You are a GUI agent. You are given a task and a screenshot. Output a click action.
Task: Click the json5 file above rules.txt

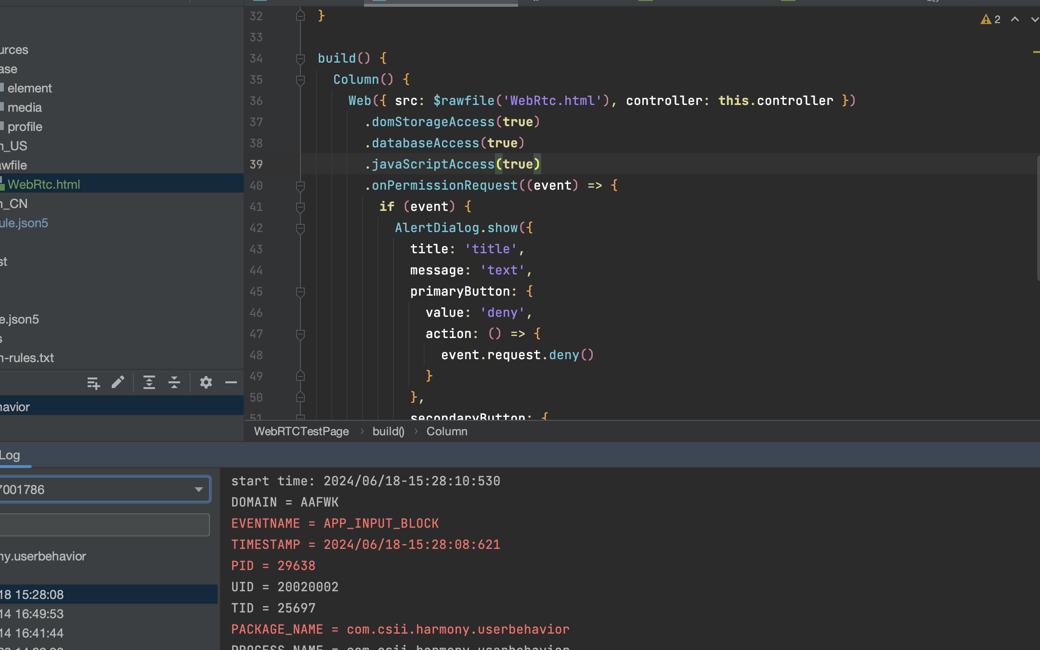pyautogui.click(x=19, y=319)
